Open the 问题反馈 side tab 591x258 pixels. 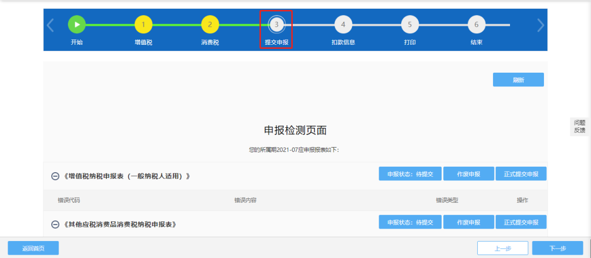pyautogui.click(x=580, y=127)
